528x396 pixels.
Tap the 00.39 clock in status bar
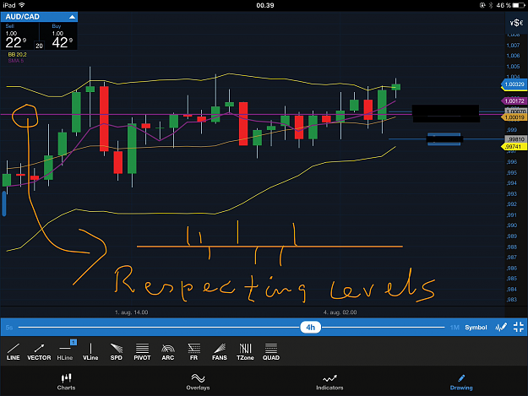265,5
